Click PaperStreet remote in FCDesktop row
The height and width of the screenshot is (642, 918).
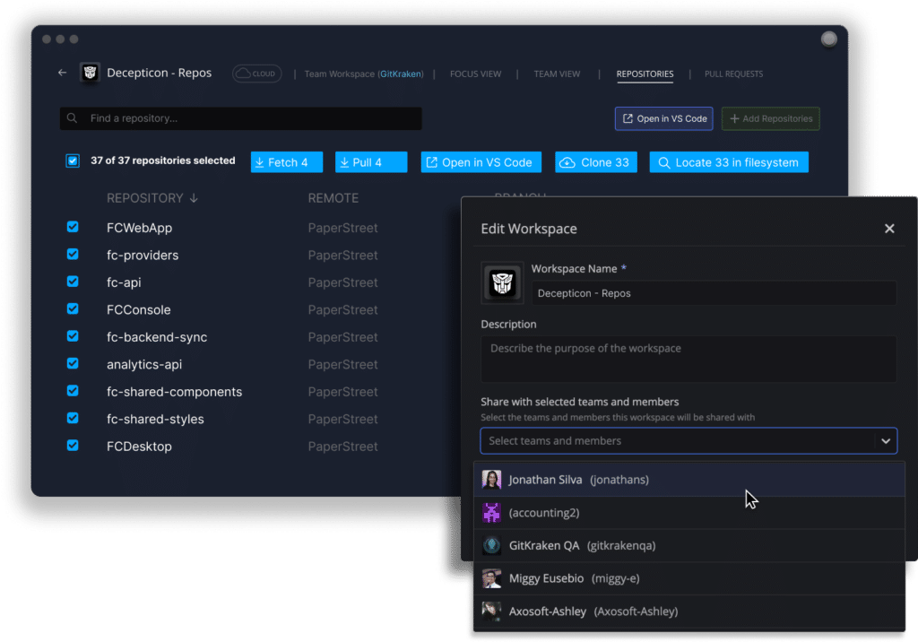pos(342,447)
